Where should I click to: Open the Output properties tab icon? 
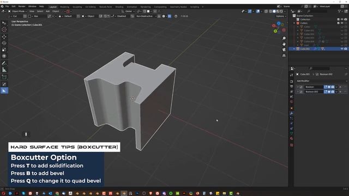(x=292, y=87)
